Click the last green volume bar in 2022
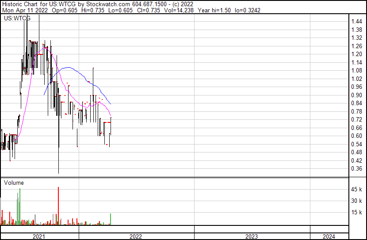The width and height of the screenshot is (367, 240). [110, 219]
